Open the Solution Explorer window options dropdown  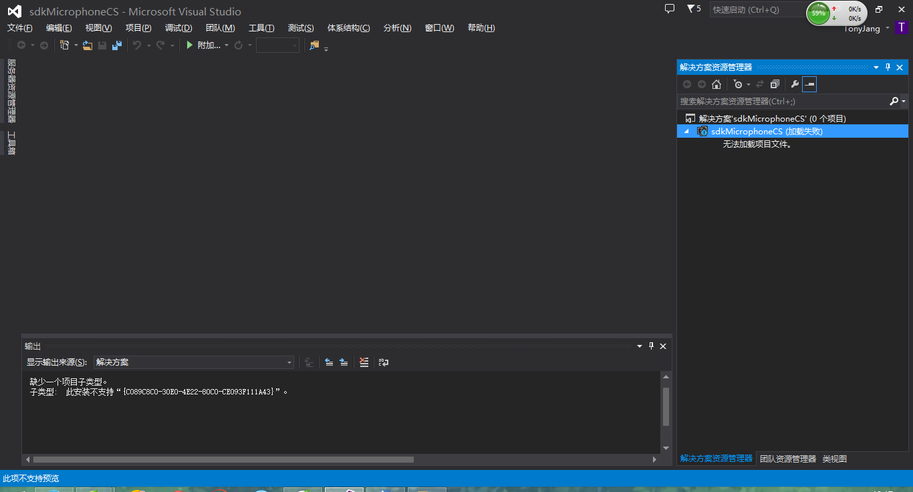coord(876,68)
